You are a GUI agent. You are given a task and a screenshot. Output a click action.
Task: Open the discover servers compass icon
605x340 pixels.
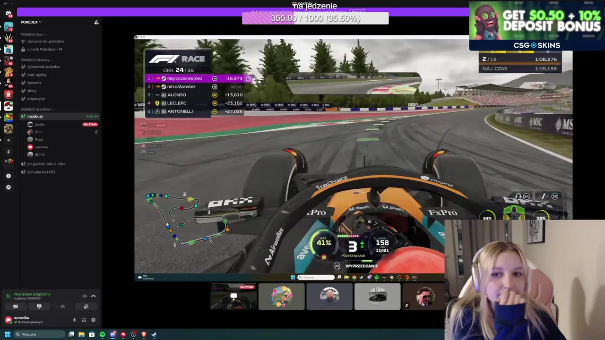tap(8, 187)
